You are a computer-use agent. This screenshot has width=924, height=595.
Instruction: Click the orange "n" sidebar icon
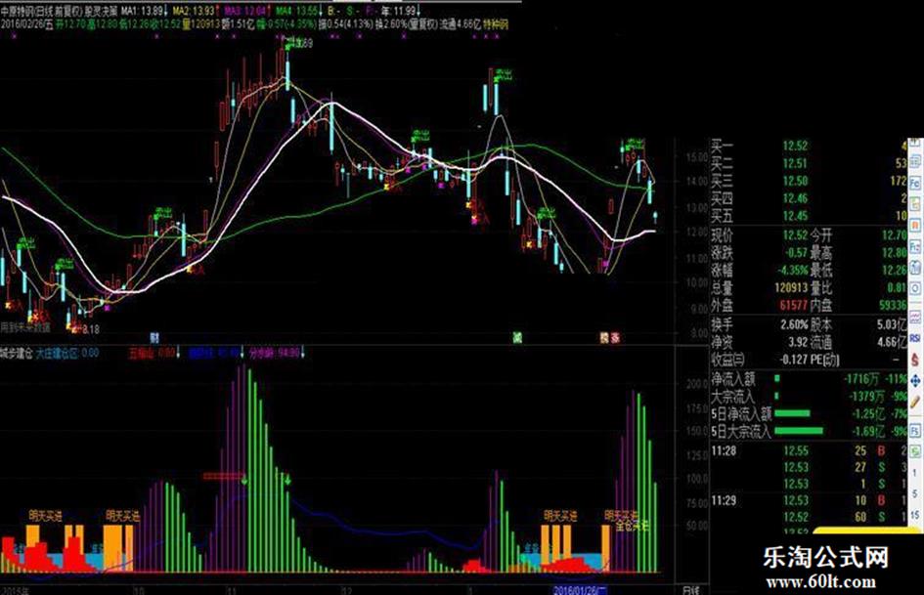coord(915,225)
